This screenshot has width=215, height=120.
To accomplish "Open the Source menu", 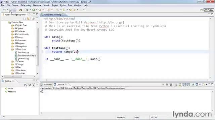I will 15,5.
